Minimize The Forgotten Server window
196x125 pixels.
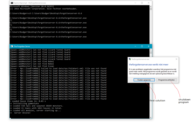coord(135,46)
